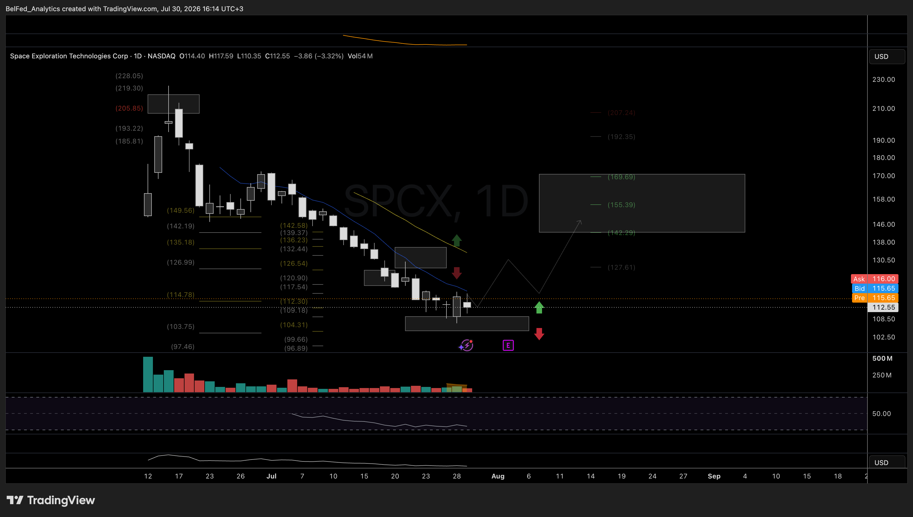
Task: Click the (149.56) yellow level label
Action: pyautogui.click(x=181, y=210)
